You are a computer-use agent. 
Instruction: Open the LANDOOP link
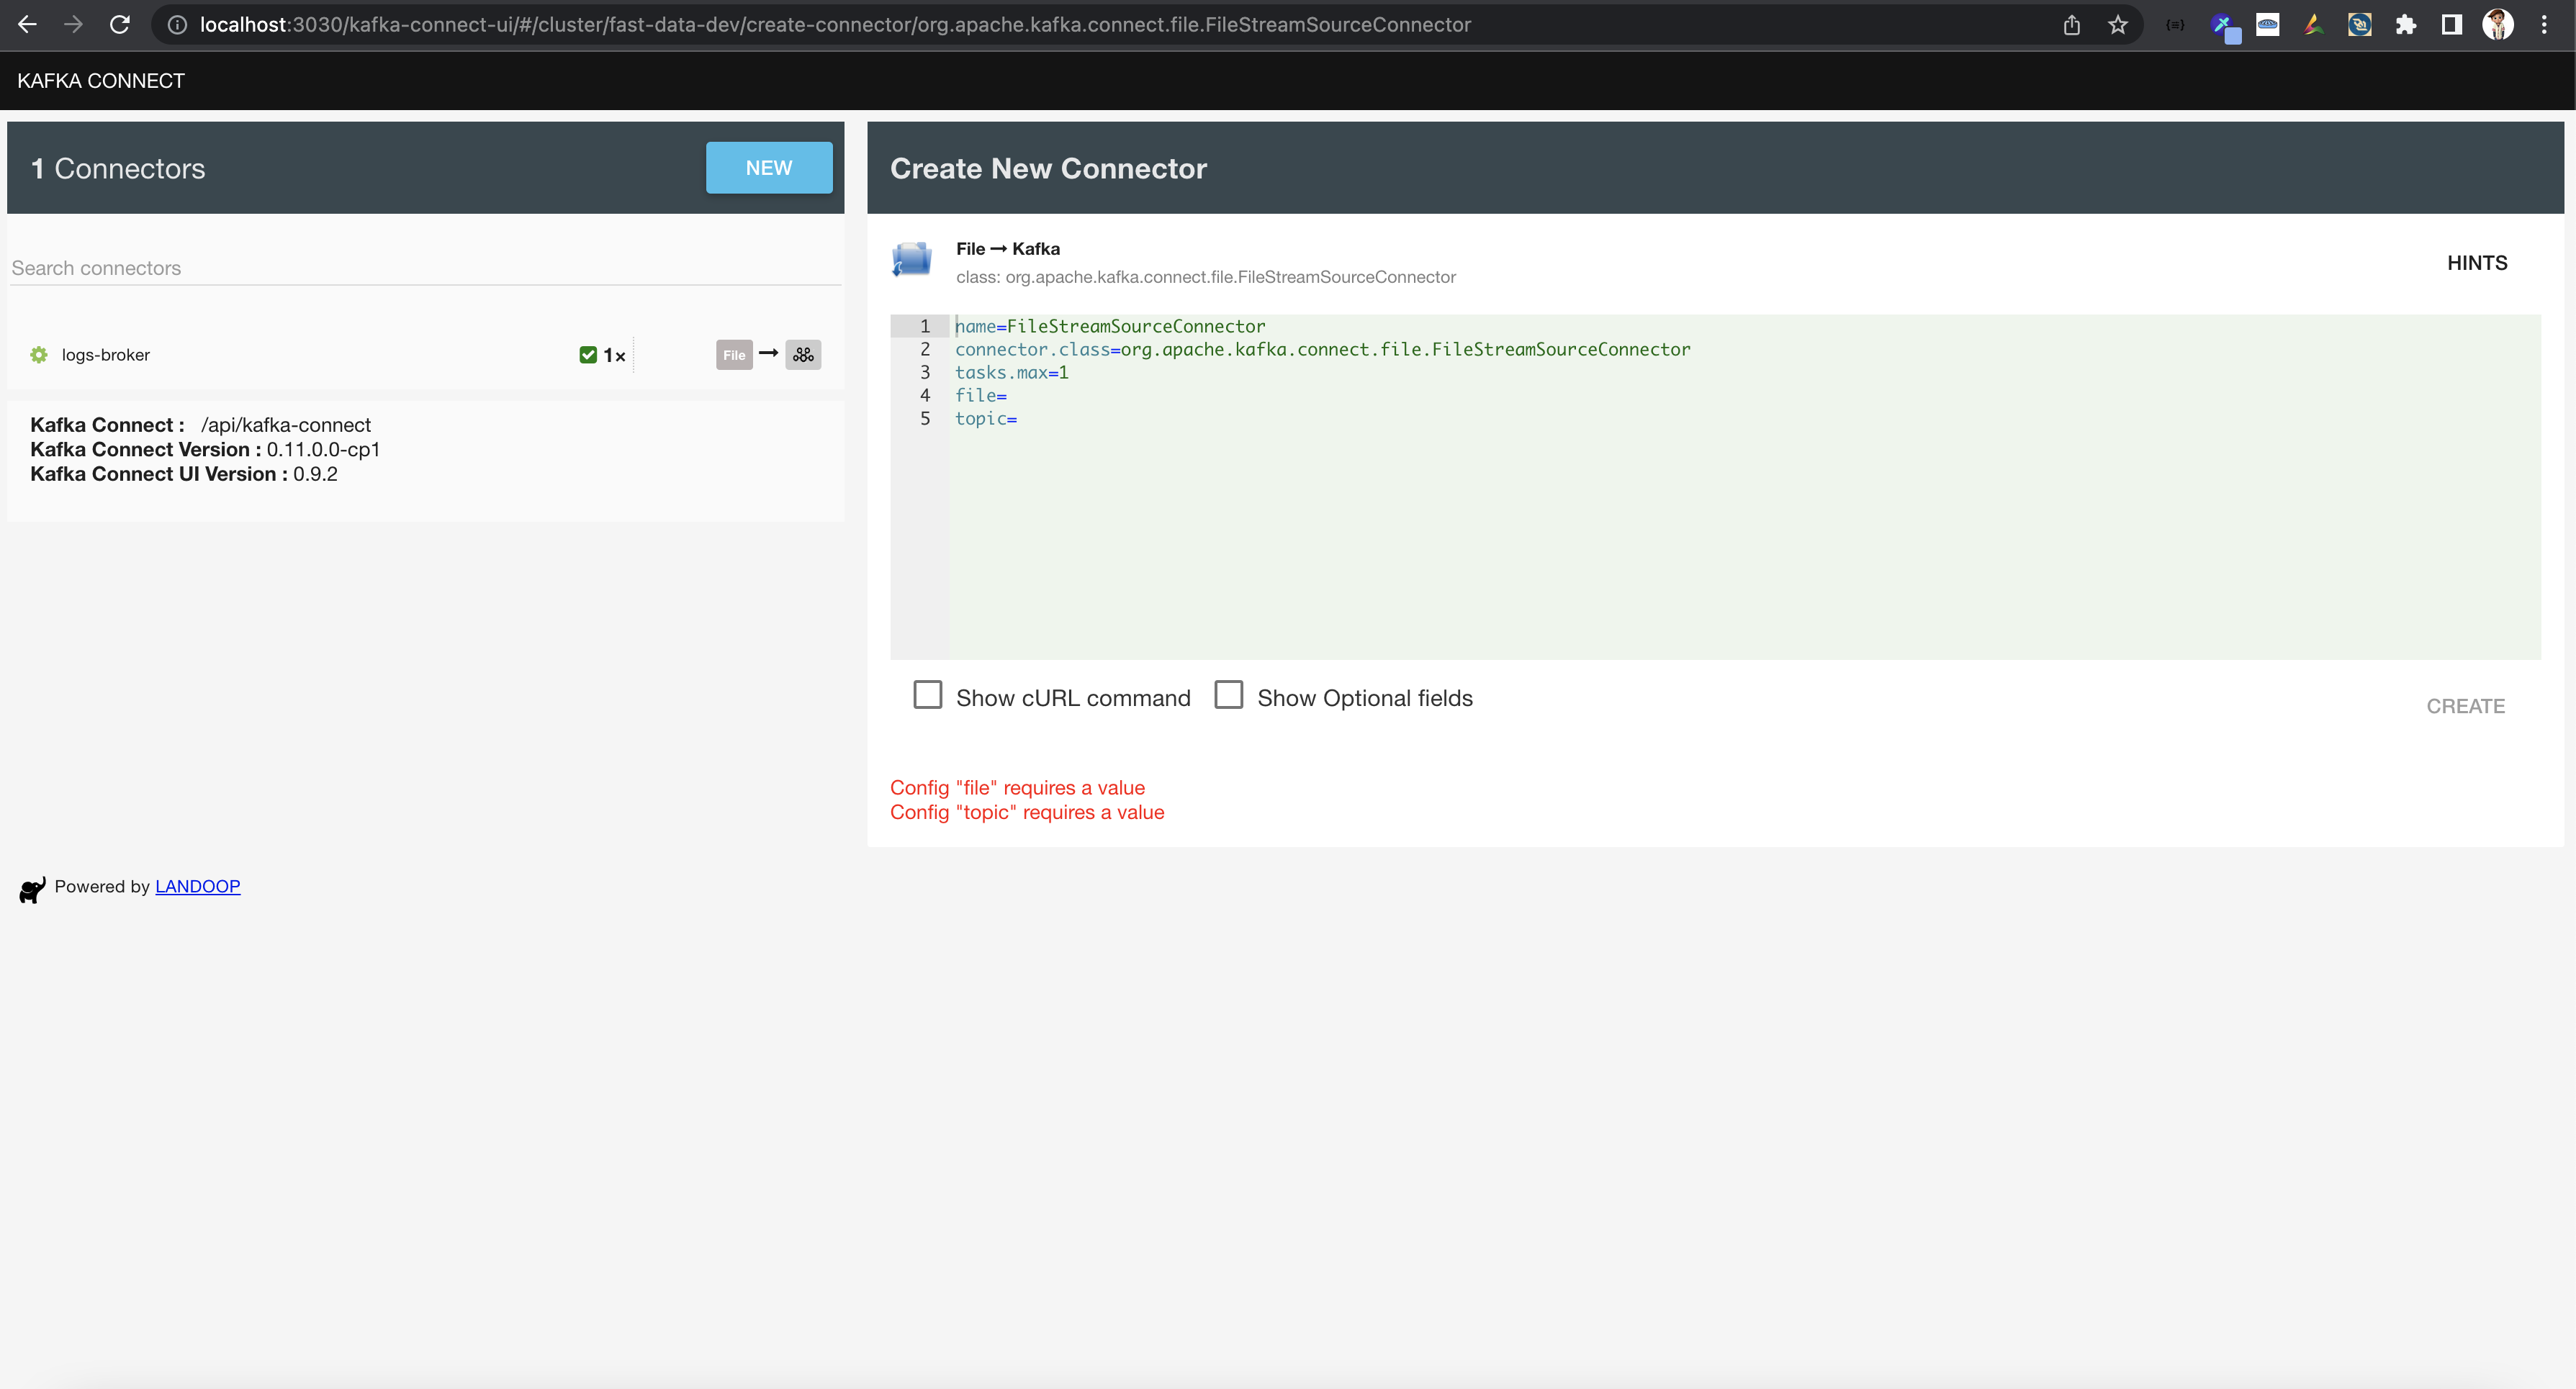coord(198,887)
